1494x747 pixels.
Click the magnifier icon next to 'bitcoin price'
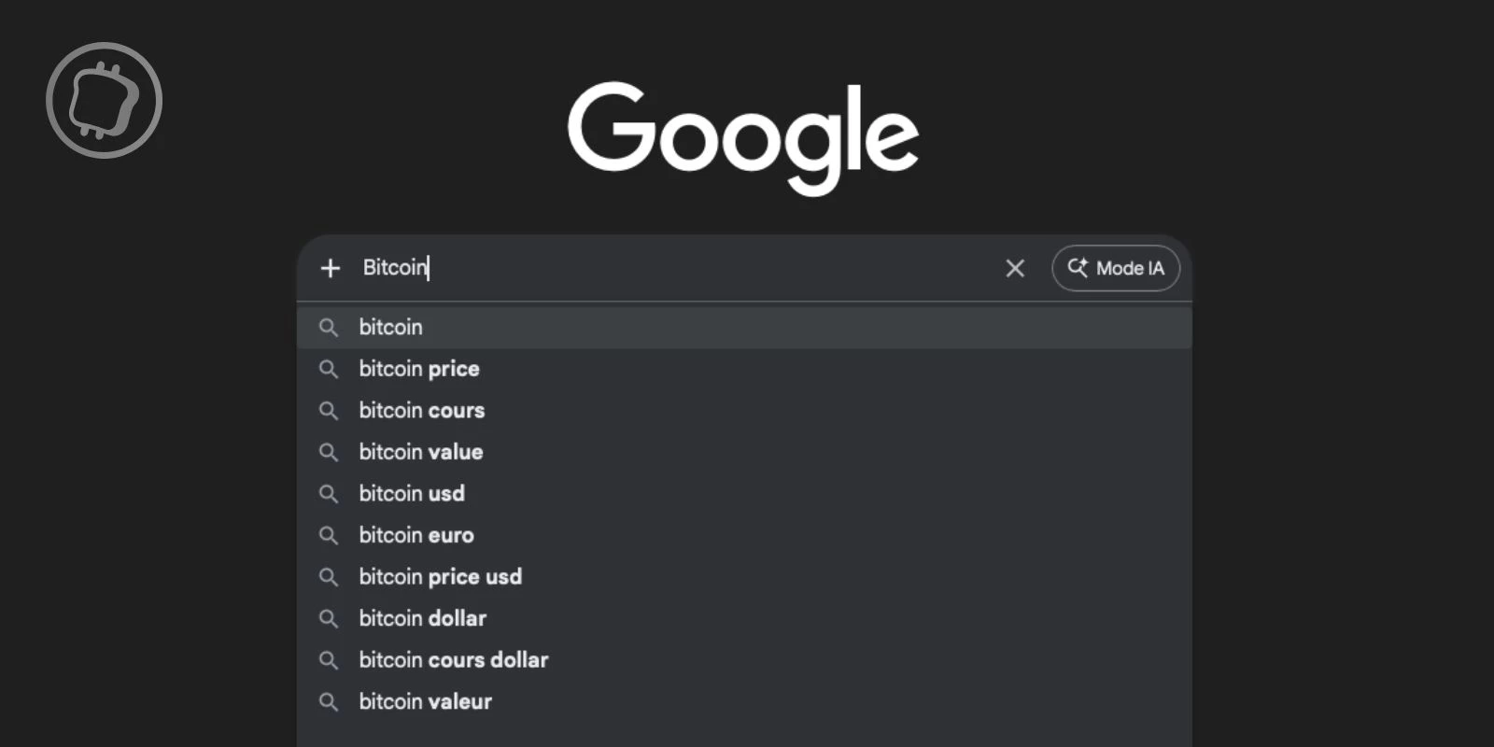(x=329, y=369)
